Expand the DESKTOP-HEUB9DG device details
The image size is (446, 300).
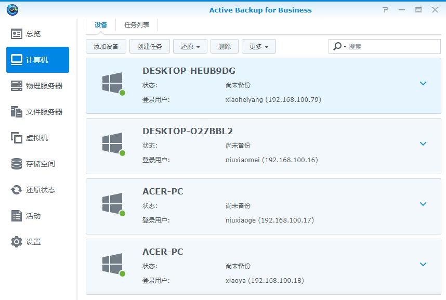[x=423, y=83]
